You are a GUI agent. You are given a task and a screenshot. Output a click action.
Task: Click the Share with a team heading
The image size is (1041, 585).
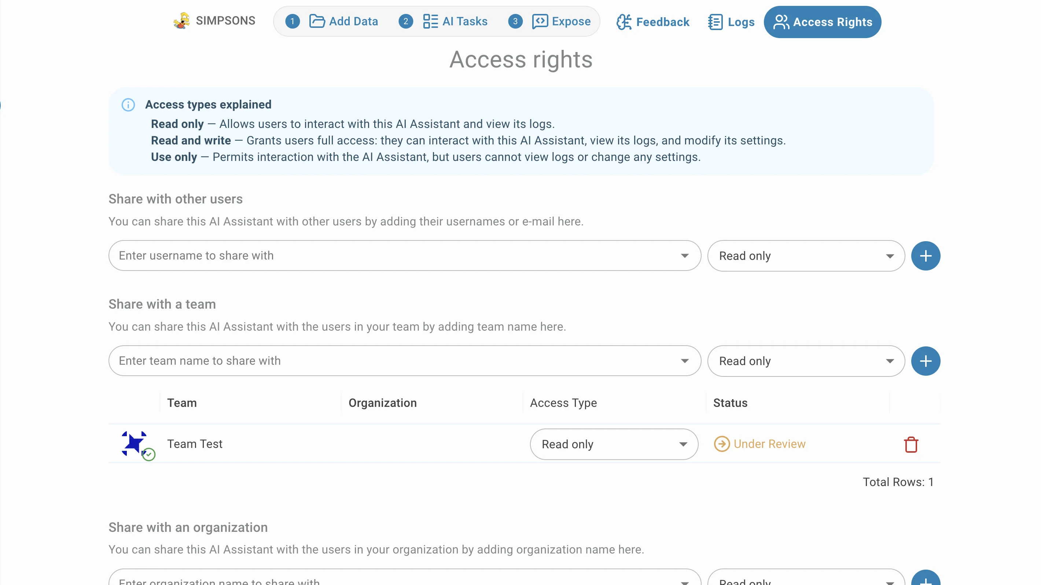coord(162,304)
